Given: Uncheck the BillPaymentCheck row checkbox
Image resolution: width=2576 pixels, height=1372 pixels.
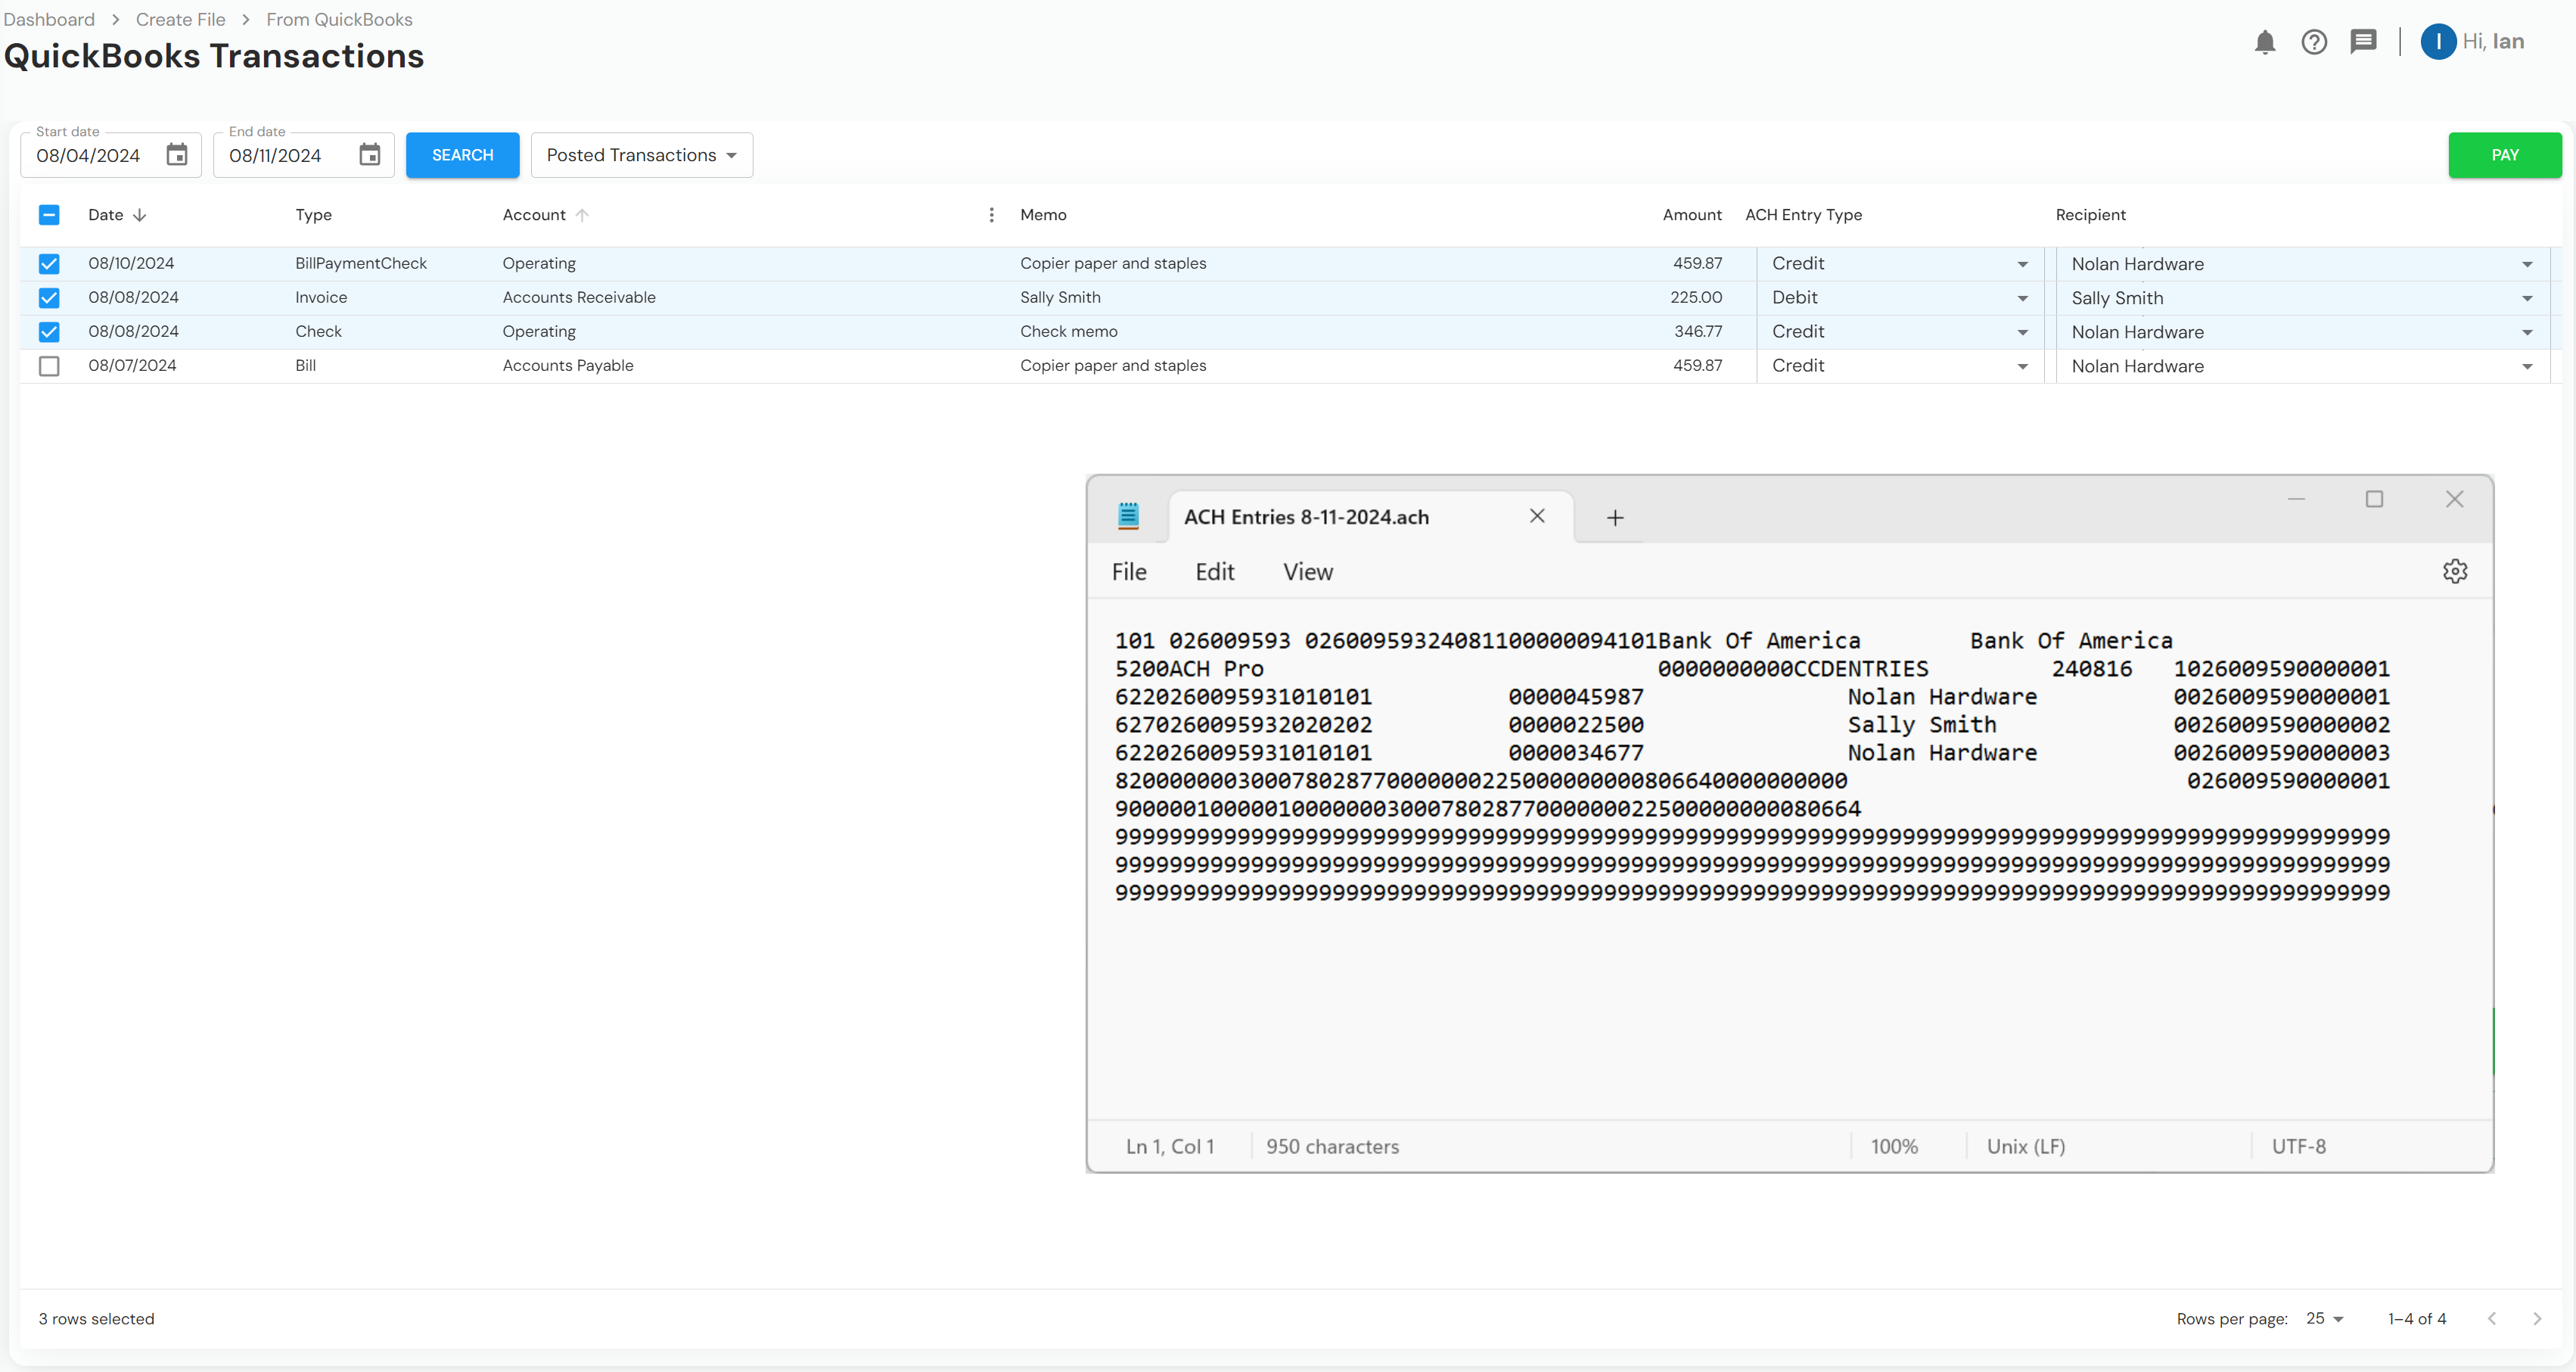Looking at the screenshot, I should 49,264.
